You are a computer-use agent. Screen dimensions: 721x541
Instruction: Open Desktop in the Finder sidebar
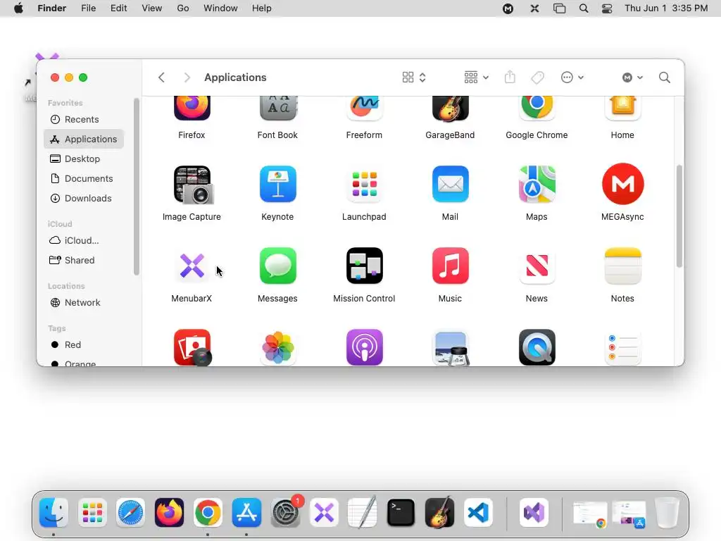pos(84,158)
